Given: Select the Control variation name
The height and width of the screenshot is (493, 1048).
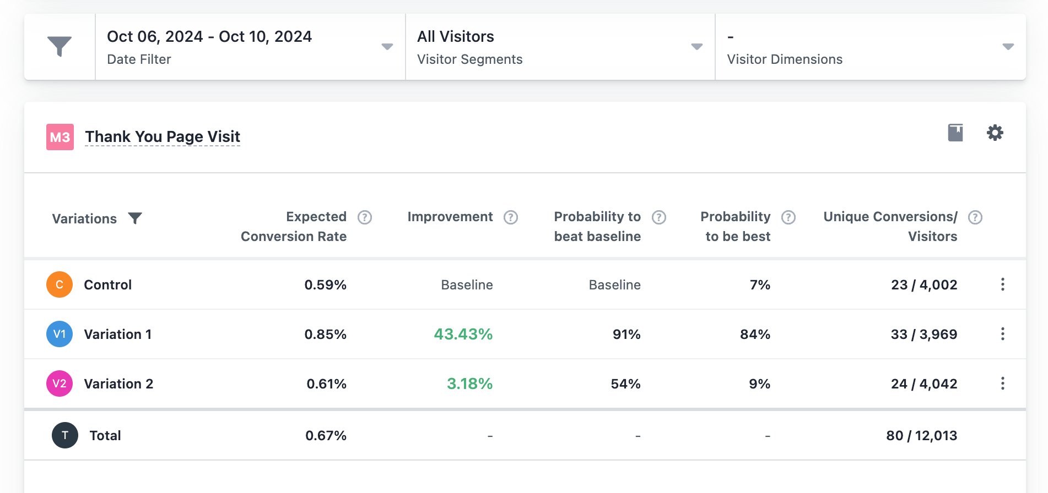Looking at the screenshot, I should pos(108,285).
